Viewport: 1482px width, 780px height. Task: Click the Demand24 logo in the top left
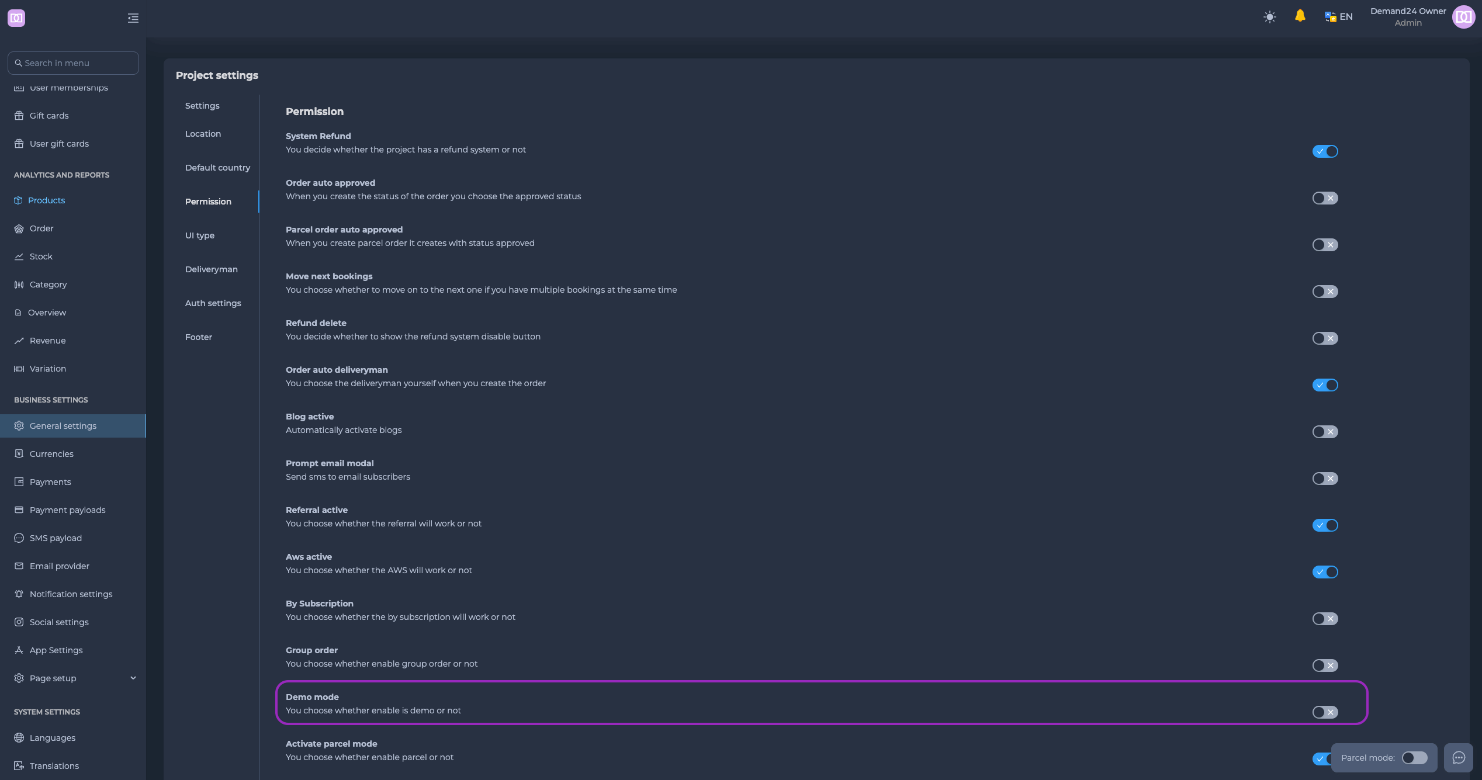click(x=16, y=18)
